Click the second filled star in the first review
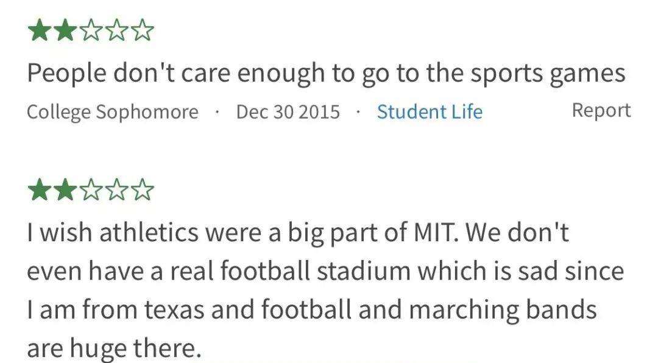The height and width of the screenshot is (363, 658). (x=65, y=30)
